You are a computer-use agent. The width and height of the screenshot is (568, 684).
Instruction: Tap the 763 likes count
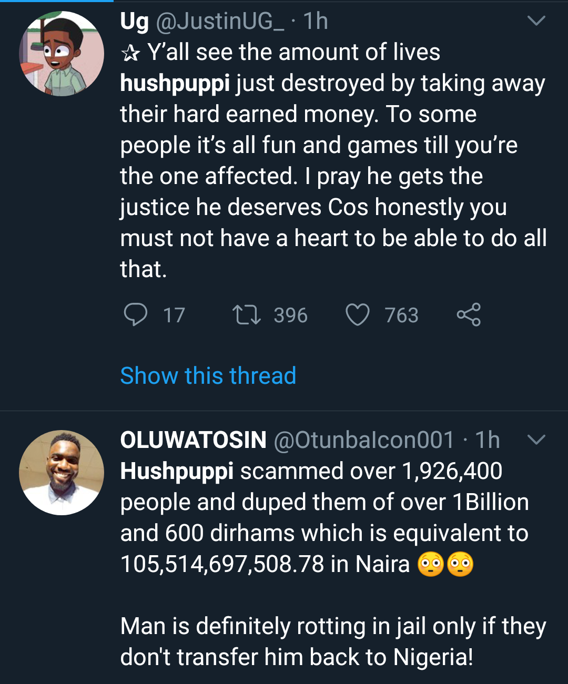point(401,315)
